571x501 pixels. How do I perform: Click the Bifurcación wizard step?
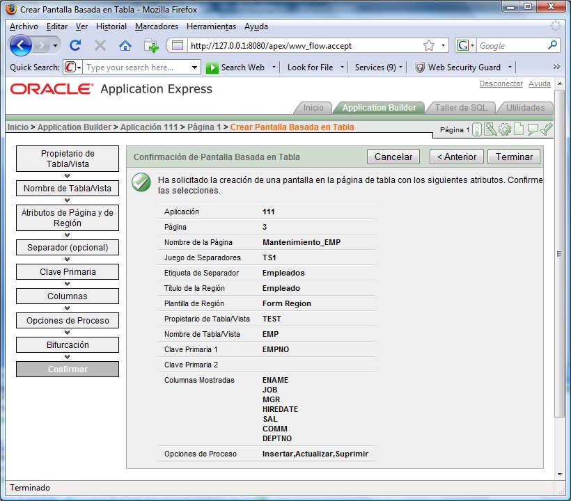pyautogui.click(x=68, y=345)
